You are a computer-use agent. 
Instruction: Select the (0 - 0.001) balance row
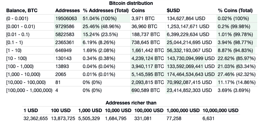[x=132, y=18]
